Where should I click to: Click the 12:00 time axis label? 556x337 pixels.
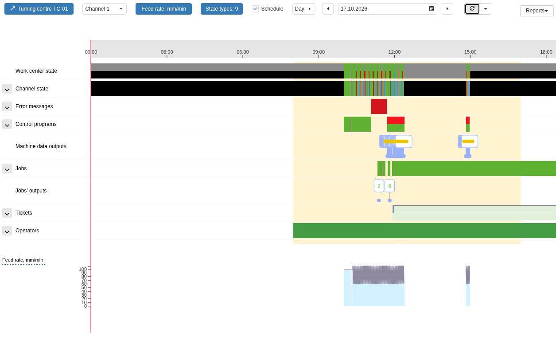pos(394,52)
